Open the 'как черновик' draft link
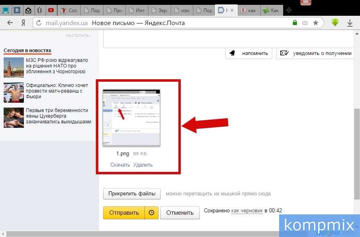This screenshot has height=237, width=360. pyautogui.click(x=247, y=211)
